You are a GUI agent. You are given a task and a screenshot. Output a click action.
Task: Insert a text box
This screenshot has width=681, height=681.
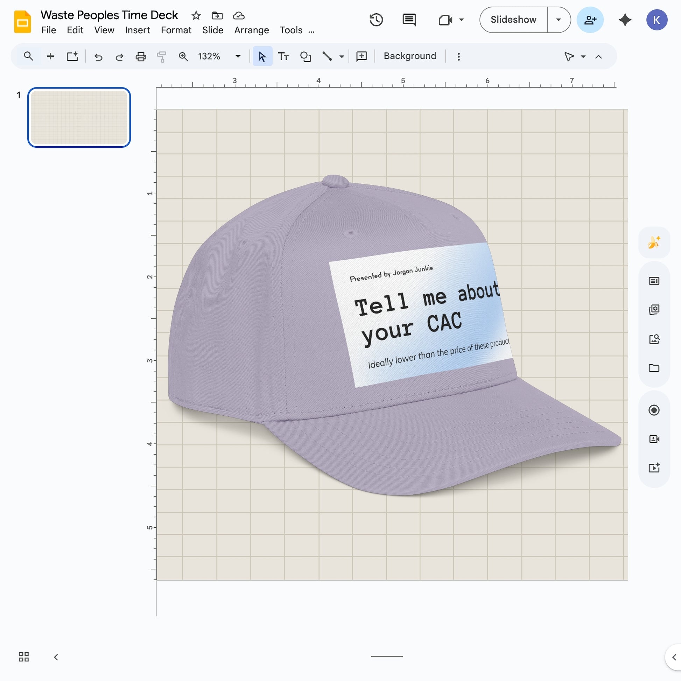[x=283, y=56]
